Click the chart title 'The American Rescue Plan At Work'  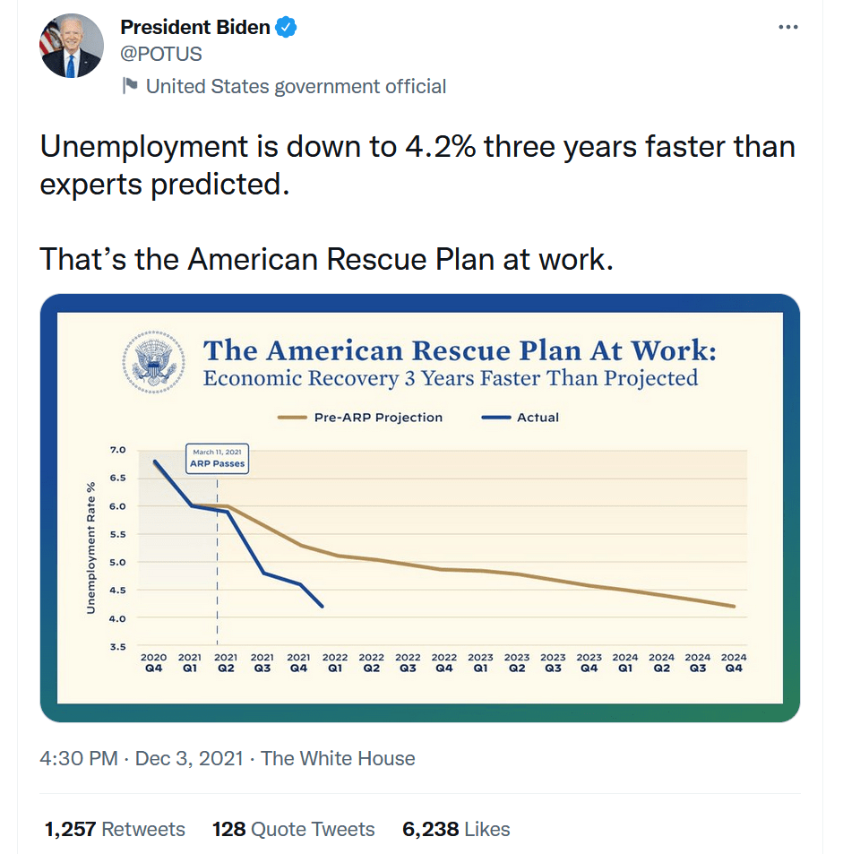[x=460, y=349]
